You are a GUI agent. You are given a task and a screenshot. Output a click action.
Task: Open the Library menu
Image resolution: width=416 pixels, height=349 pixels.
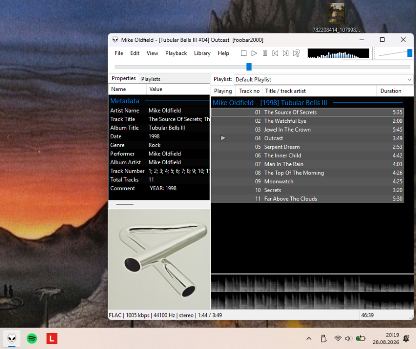(202, 53)
